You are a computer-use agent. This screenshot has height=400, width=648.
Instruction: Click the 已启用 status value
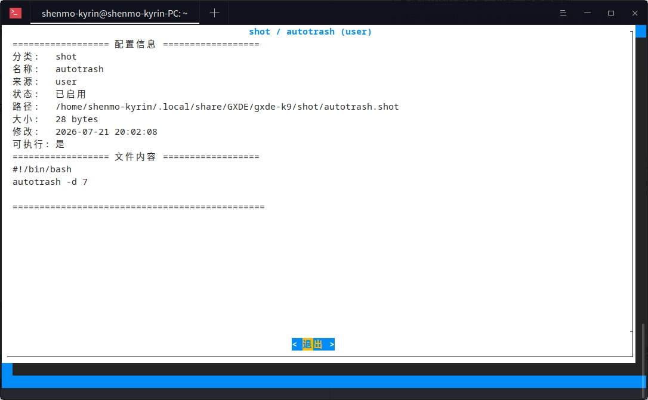[x=70, y=95]
